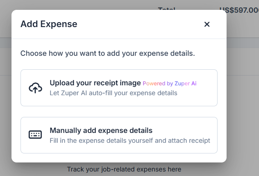
Task: Click "Fill in the expense details yourself" description
Action: point(130,141)
